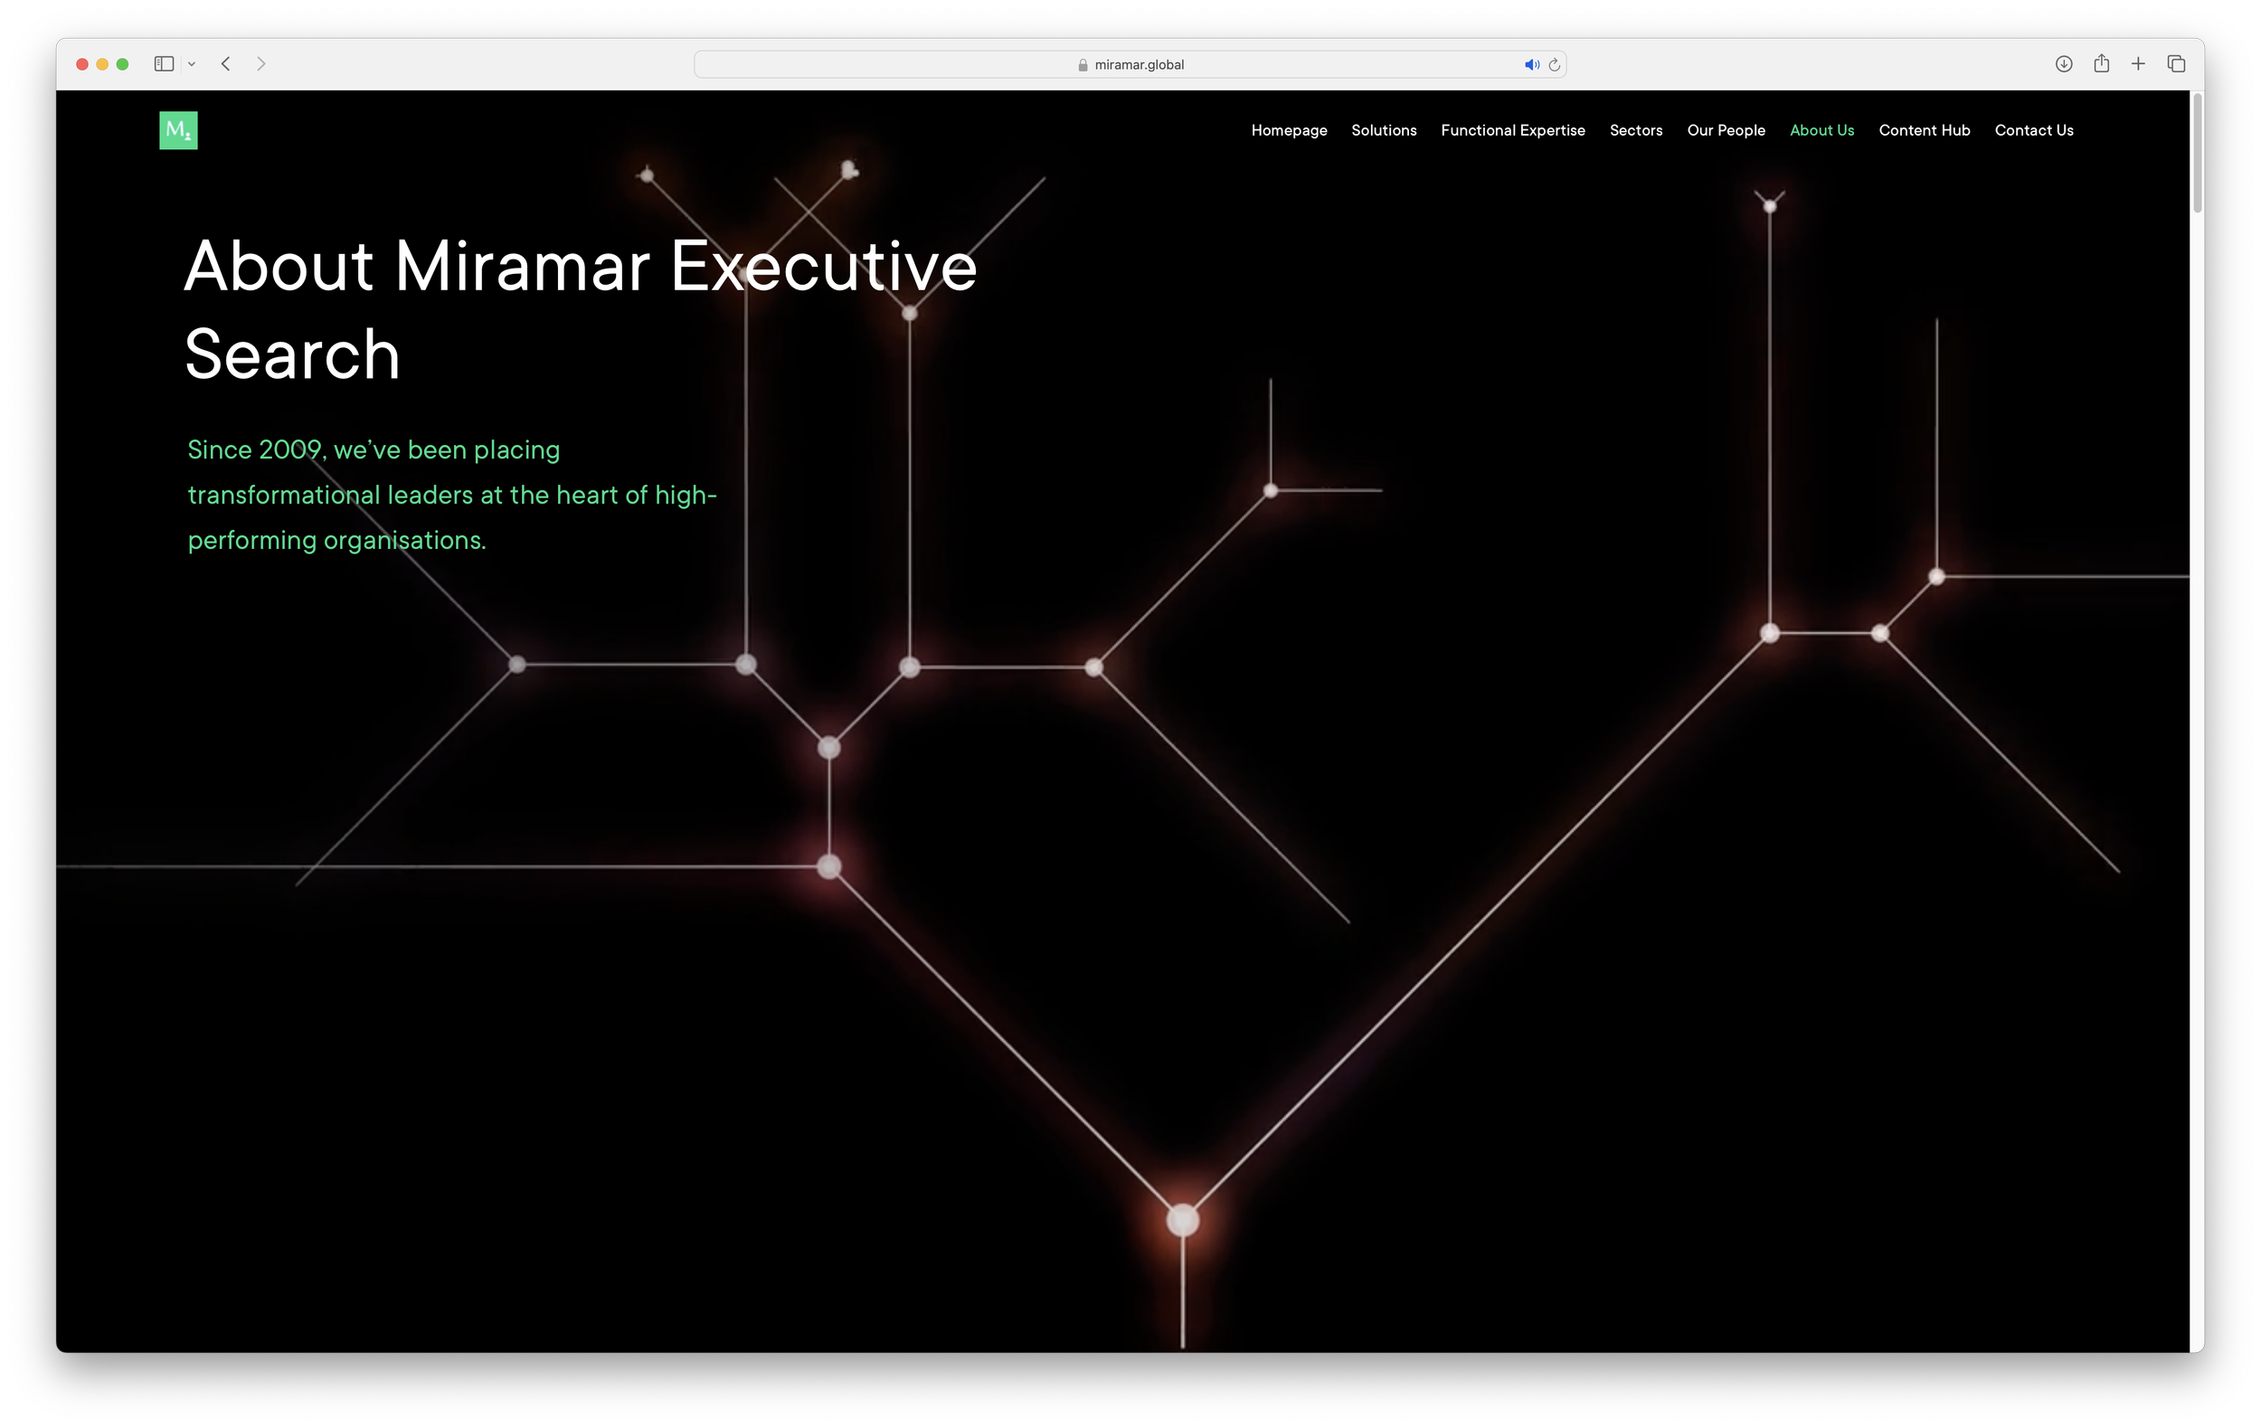Click the miramar.global address bar
2261x1427 pixels.
[x=1130, y=65]
